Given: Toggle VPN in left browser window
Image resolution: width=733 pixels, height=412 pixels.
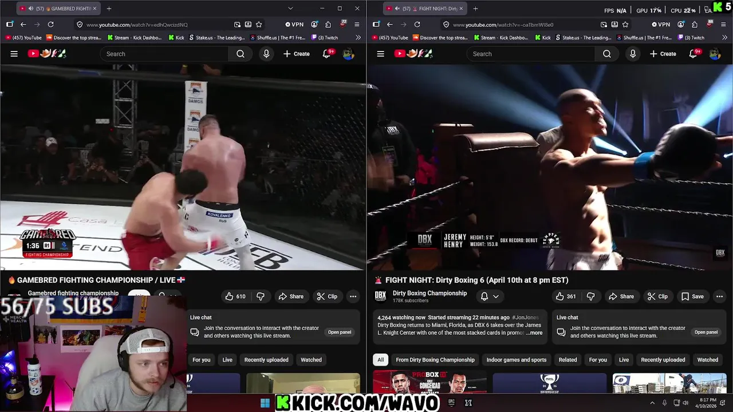Looking at the screenshot, I should tap(294, 25).
